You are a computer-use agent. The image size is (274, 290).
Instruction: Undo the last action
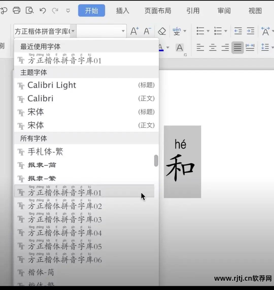click(x=43, y=11)
